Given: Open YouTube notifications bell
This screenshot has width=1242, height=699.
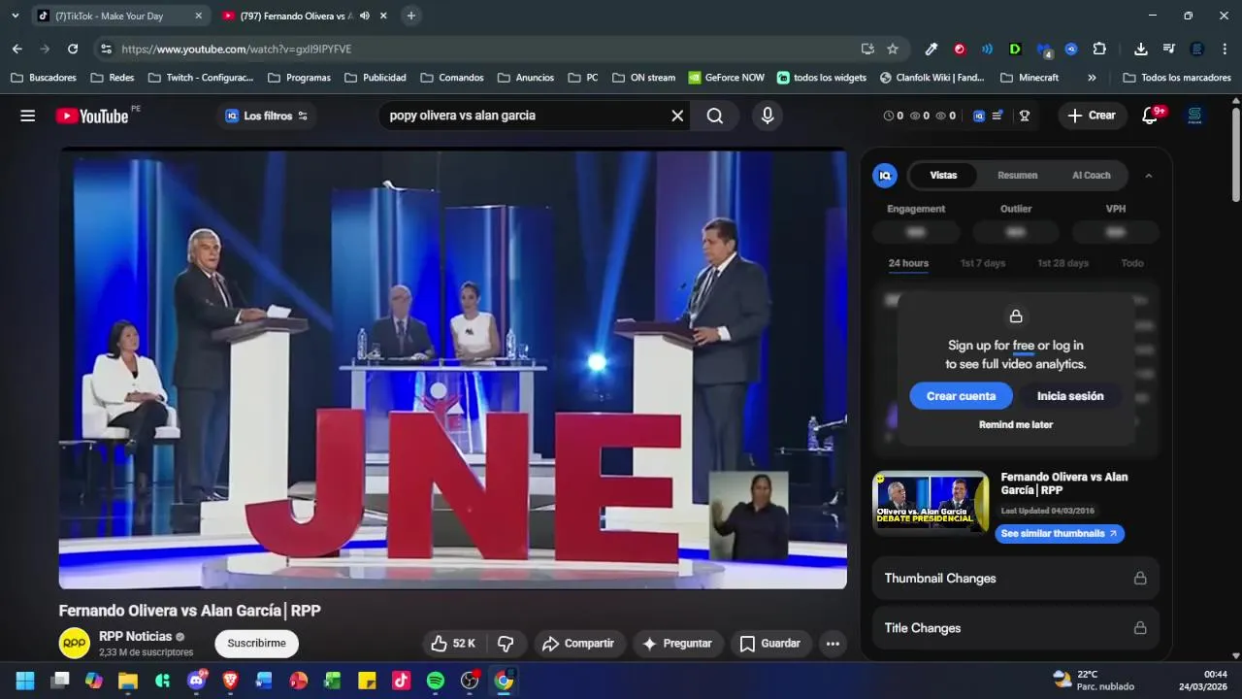Looking at the screenshot, I should click(x=1150, y=116).
